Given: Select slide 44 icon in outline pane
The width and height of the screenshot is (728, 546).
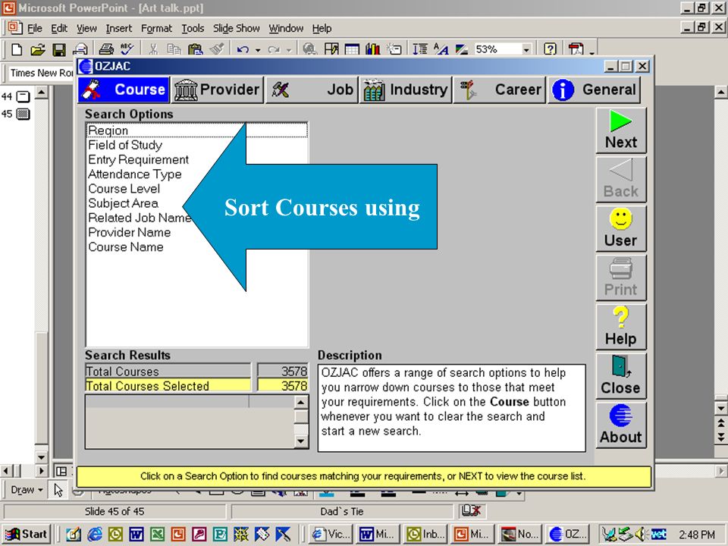Looking at the screenshot, I should click(23, 96).
